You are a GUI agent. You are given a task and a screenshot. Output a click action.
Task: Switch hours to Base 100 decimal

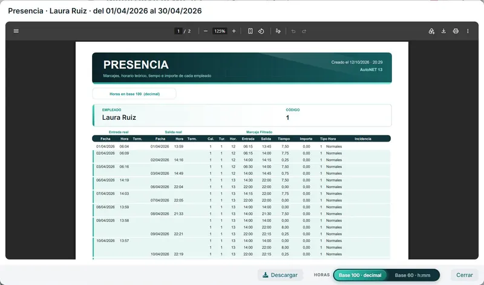pos(360,275)
